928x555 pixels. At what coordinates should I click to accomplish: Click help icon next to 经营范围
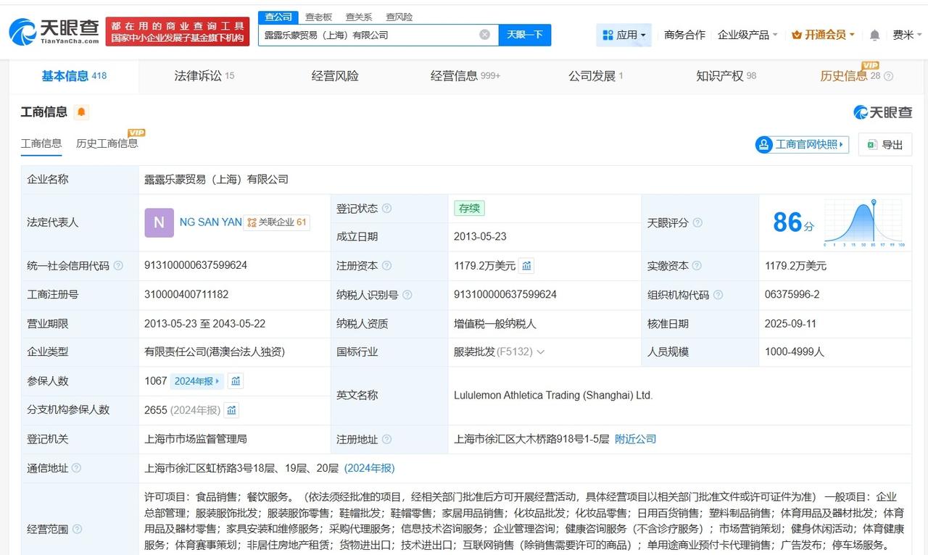(x=78, y=529)
